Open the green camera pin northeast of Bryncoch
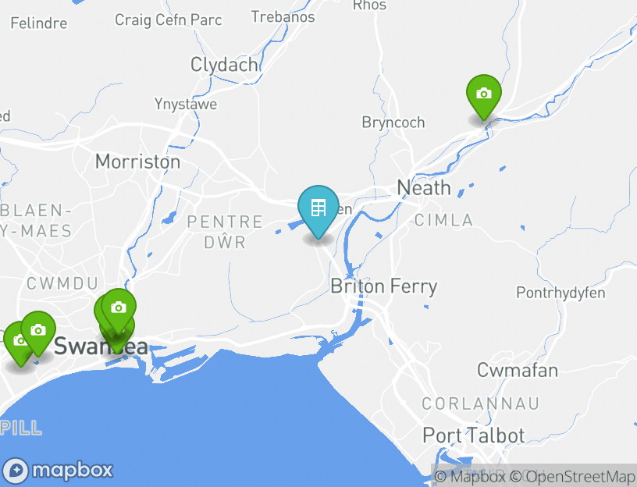This screenshot has height=487, width=637. (483, 97)
